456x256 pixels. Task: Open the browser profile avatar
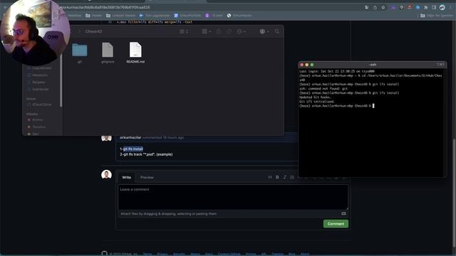pos(442,8)
